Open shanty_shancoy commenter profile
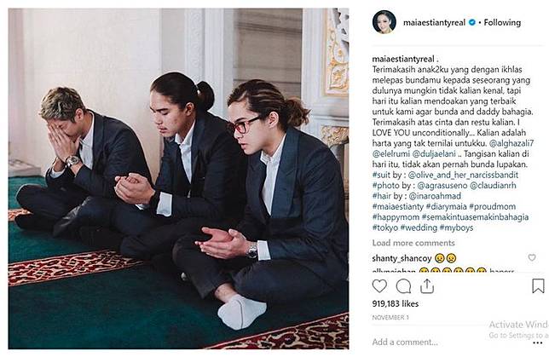 click(x=402, y=258)
